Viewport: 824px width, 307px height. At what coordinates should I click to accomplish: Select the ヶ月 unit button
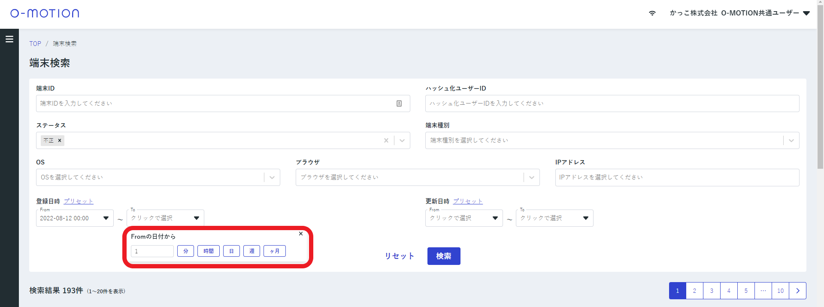point(275,251)
